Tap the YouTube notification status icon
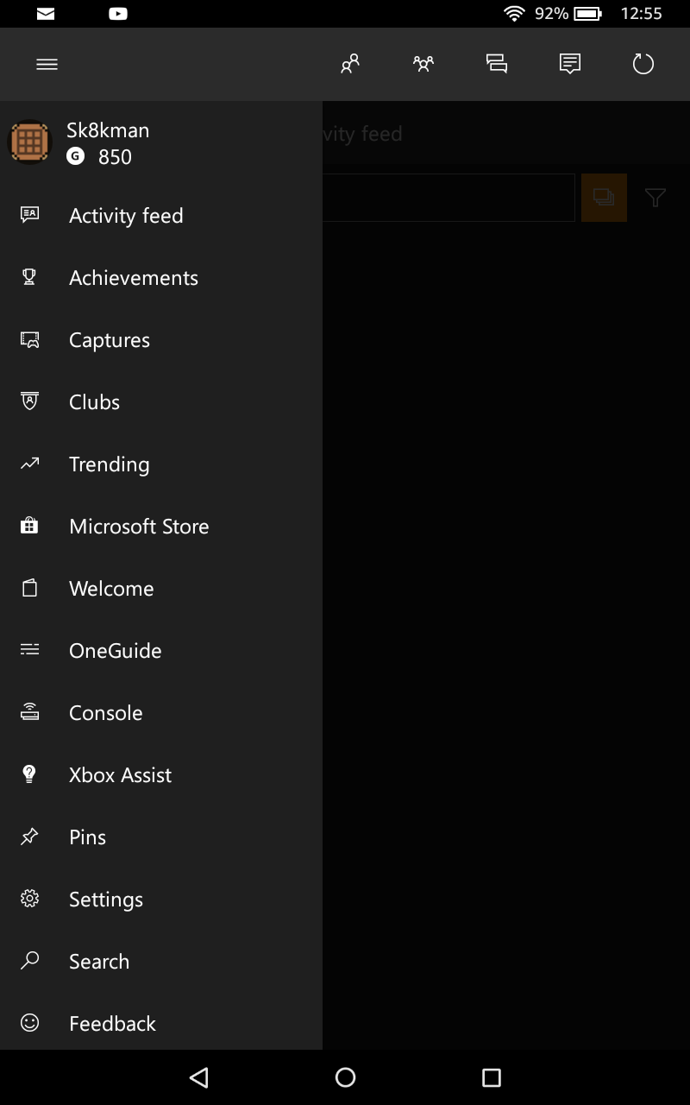Image resolution: width=690 pixels, height=1105 pixels. click(118, 14)
